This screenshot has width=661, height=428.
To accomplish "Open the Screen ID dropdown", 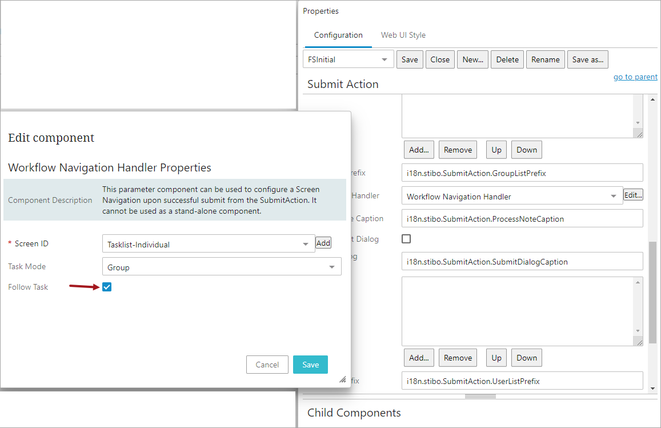I will tap(305, 244).
